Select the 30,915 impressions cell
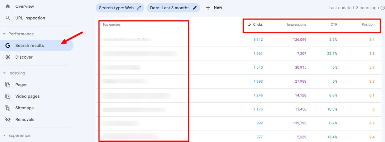Viewport: 385px width, 142px height. coord(301,67)
